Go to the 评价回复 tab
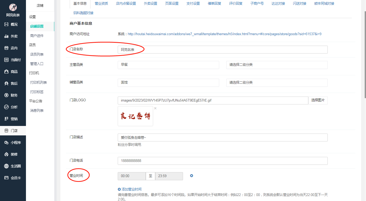 tap(235, 4)
